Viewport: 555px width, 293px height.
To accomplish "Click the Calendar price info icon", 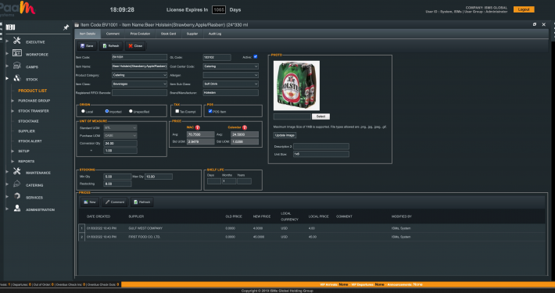I will [x=245, y=127].
